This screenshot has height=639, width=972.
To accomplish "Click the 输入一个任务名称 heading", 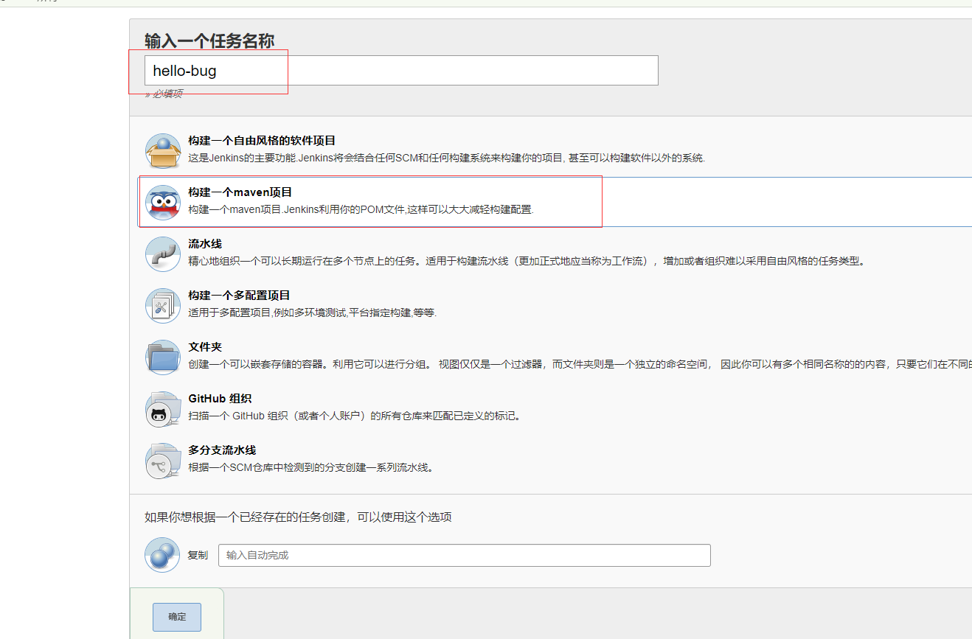I will click(209, 41).
